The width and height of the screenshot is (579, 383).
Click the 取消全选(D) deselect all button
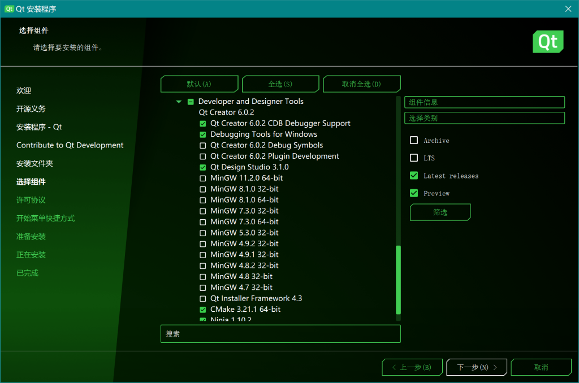point(361,84)
